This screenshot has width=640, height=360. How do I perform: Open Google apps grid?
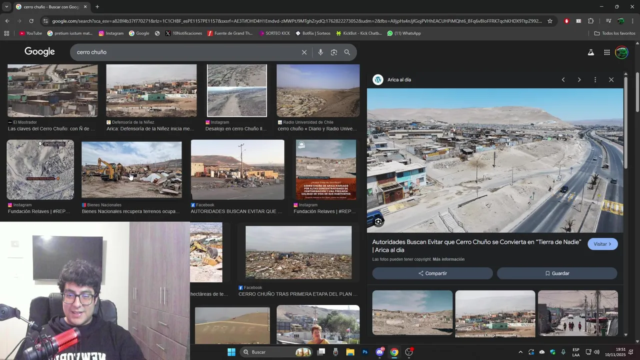(x=606, y=52)
